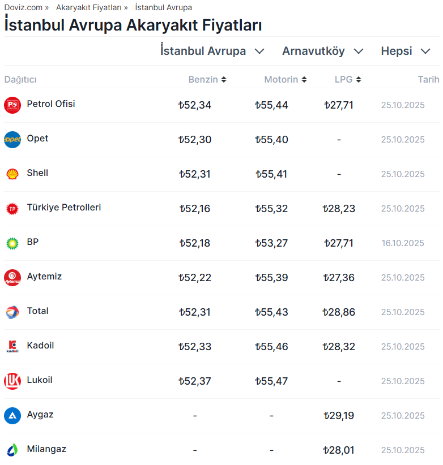Click the Lukoil logo icon
The image size is (443, 465).
pyautogui.click(x=12, y=381)
